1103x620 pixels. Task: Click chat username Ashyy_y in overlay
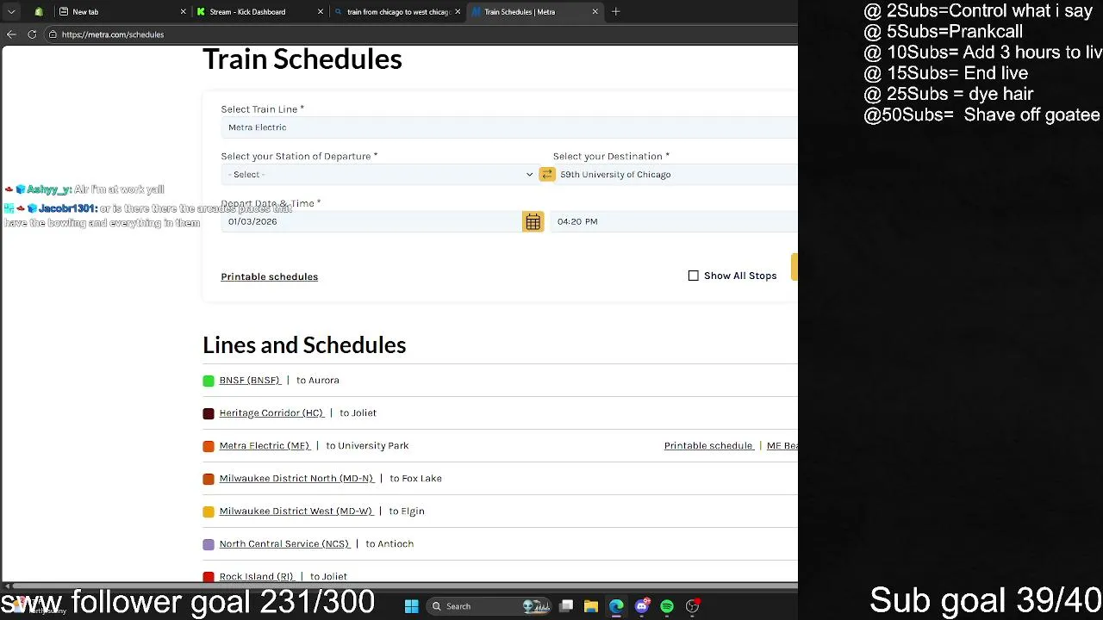(48, 189)
